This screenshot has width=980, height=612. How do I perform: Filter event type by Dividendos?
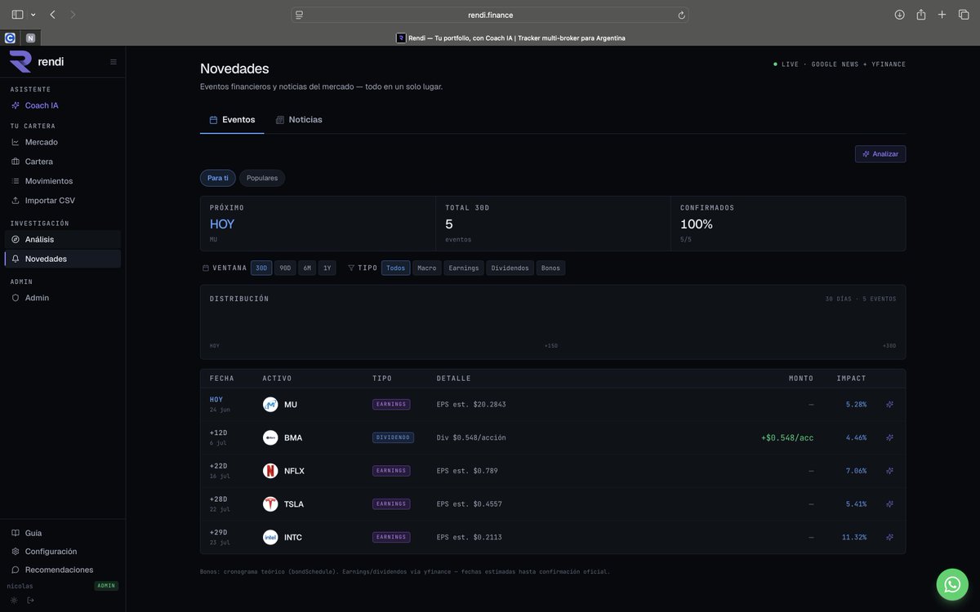point(510,268)
